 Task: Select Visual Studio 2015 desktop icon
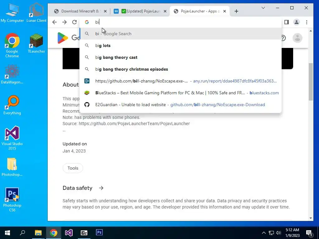tap(12, 138)
